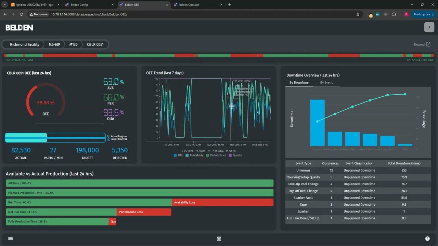This screenshot has width=438, height=246.
Task: Click the Actual Progress legend marker
Action: 109,136
